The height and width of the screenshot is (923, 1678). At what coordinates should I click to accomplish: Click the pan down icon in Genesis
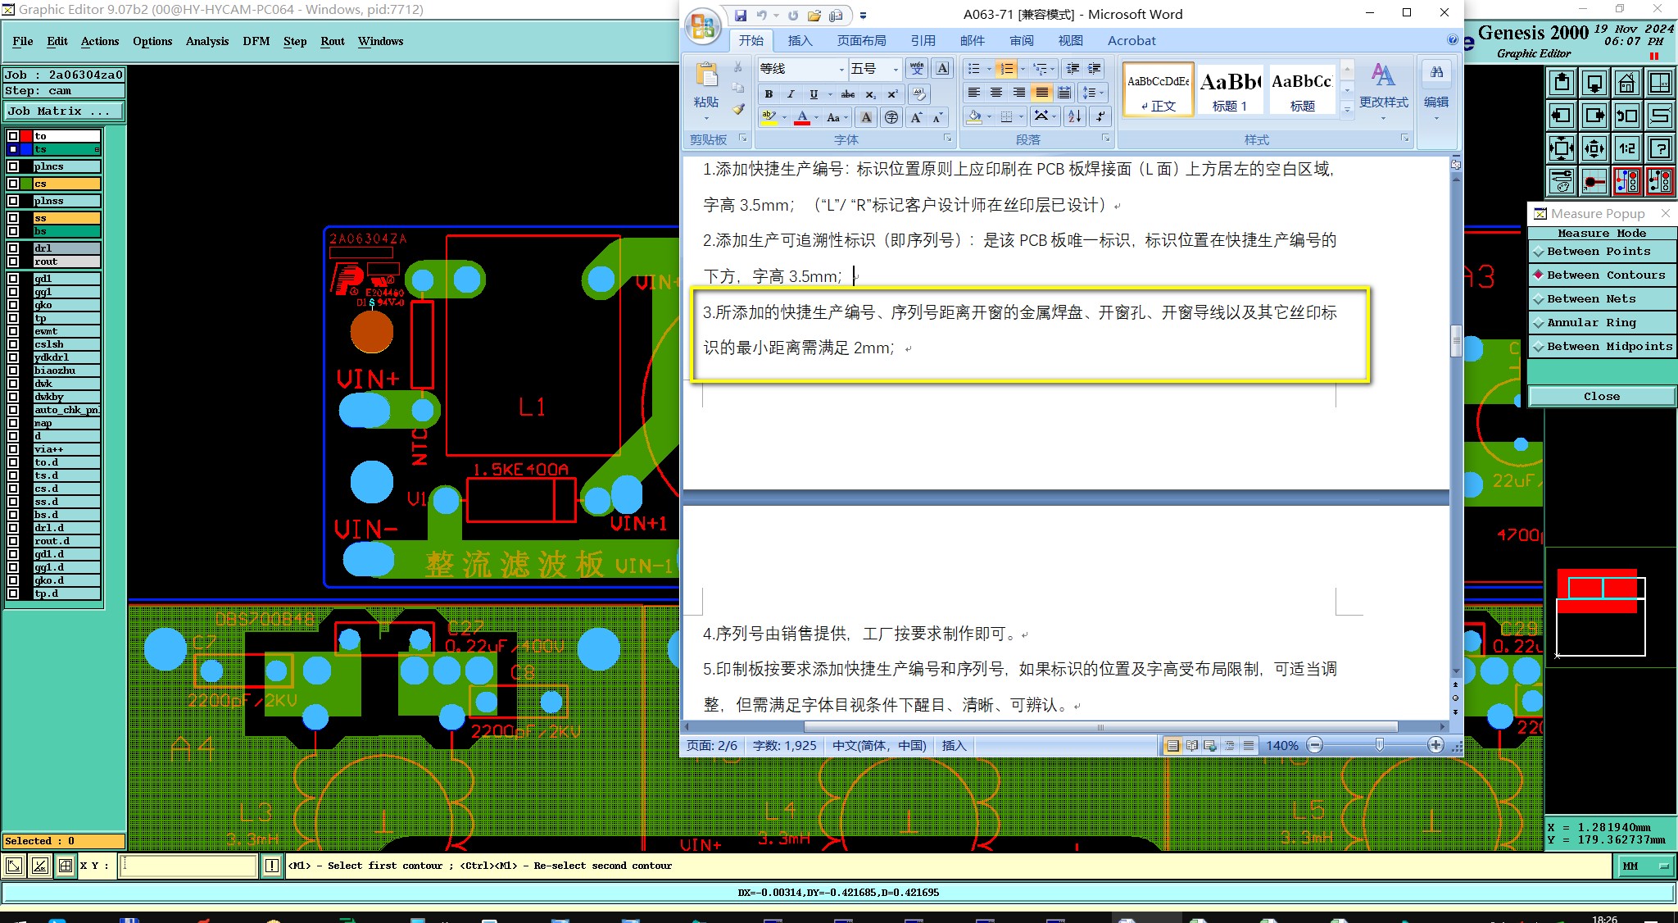(1594, 83)
